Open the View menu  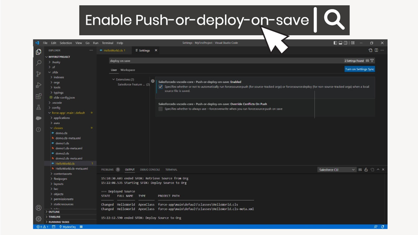(x=79, y=43)
